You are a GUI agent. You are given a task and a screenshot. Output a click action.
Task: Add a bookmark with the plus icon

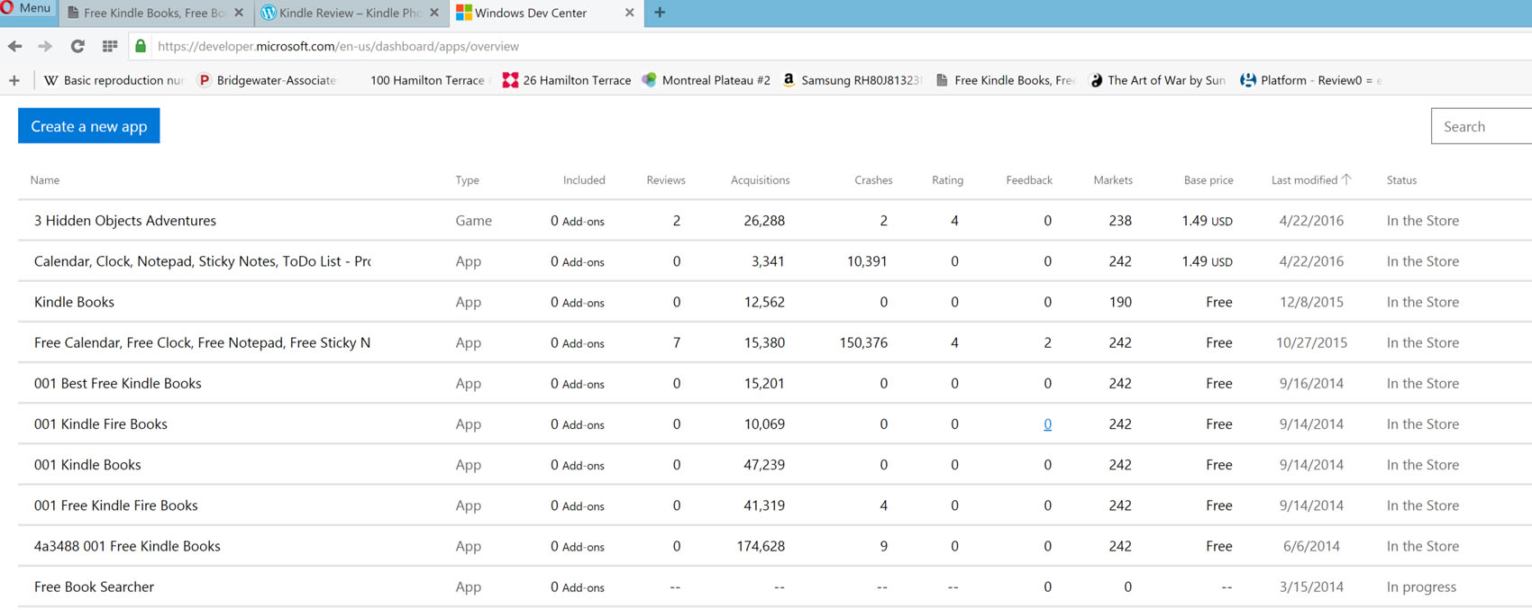(x=14, y=80)
